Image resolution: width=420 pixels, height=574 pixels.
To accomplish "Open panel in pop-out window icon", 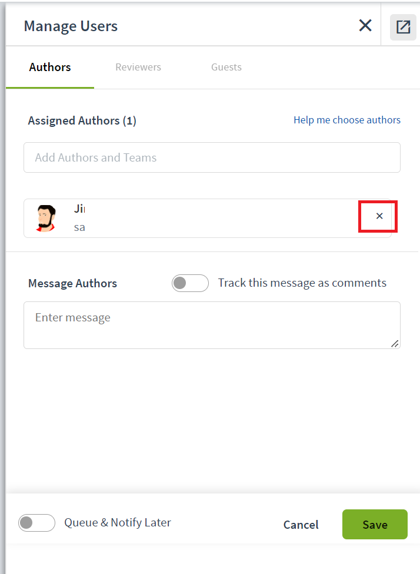I will [x=403, y=26].
